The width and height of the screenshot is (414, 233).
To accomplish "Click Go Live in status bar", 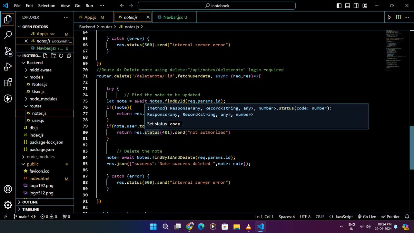I will [x=366, y=217].
